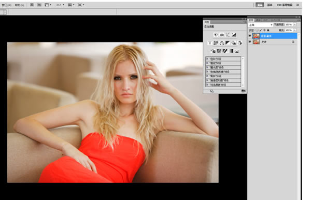The width and height of the screenshot is (311, 200).
Task: Hide the Background copy layer eye icon
Action: [x=250, y=36]
